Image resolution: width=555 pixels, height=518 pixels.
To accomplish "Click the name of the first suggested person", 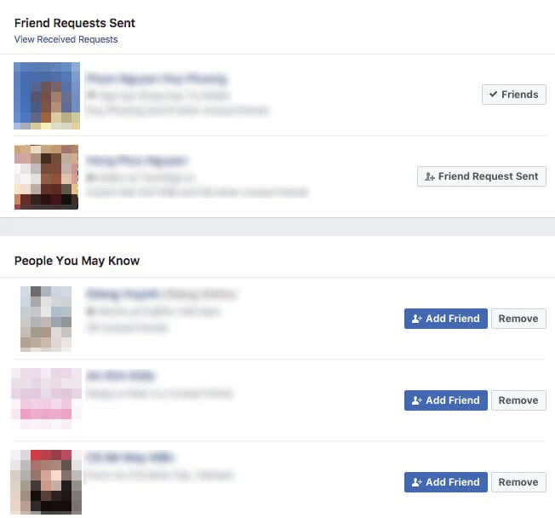I will [x=161, y=294].
